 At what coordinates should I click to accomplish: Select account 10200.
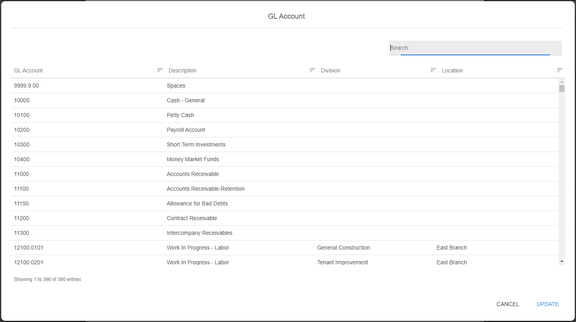coord(22,130)
